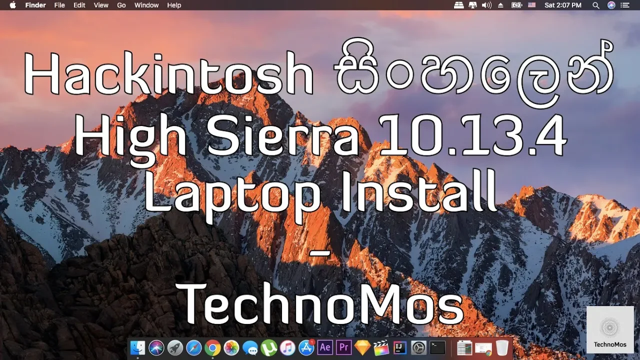
Task: Open the Help menu
Action: pos(174,5)
